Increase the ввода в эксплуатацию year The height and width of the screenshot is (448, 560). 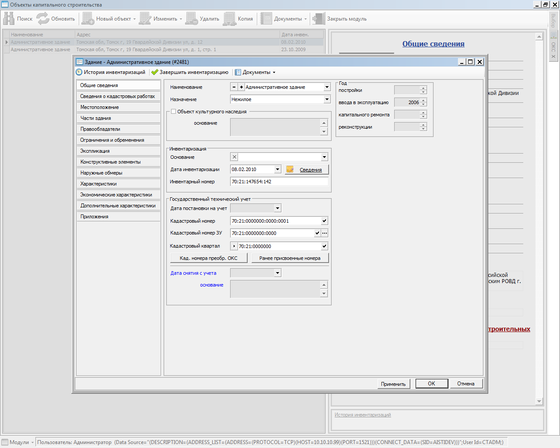(423, 100)
